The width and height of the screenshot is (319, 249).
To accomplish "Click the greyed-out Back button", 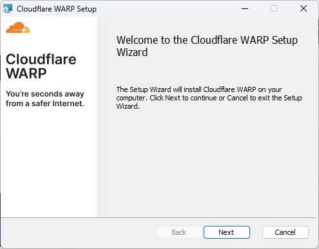I will coord(179,232).
